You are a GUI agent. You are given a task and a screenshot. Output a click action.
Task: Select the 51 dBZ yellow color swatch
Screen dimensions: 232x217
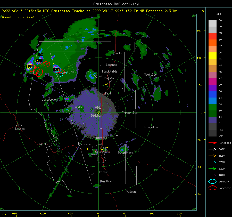click(x=212, y=55)
